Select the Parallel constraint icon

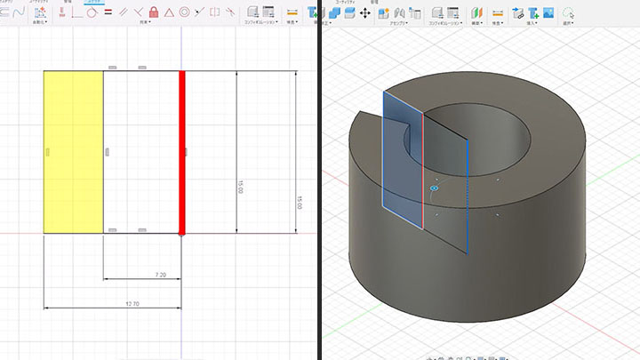coord(124,12)
